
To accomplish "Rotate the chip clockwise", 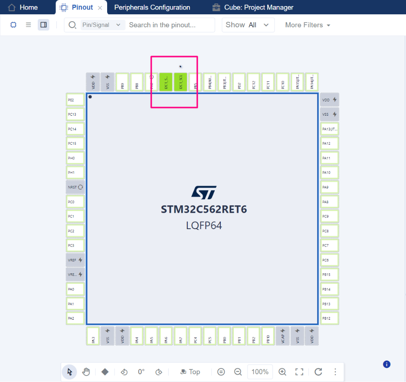I will [159, 372].
